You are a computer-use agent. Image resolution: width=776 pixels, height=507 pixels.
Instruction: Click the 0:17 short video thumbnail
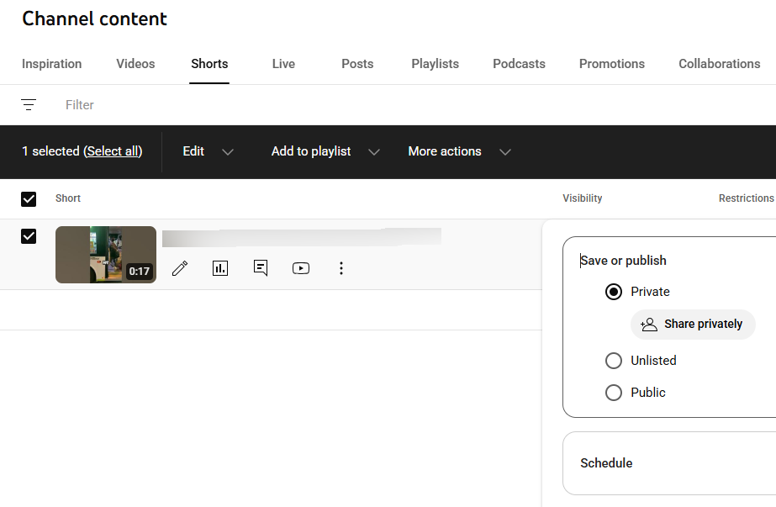(x=105, y=255)
